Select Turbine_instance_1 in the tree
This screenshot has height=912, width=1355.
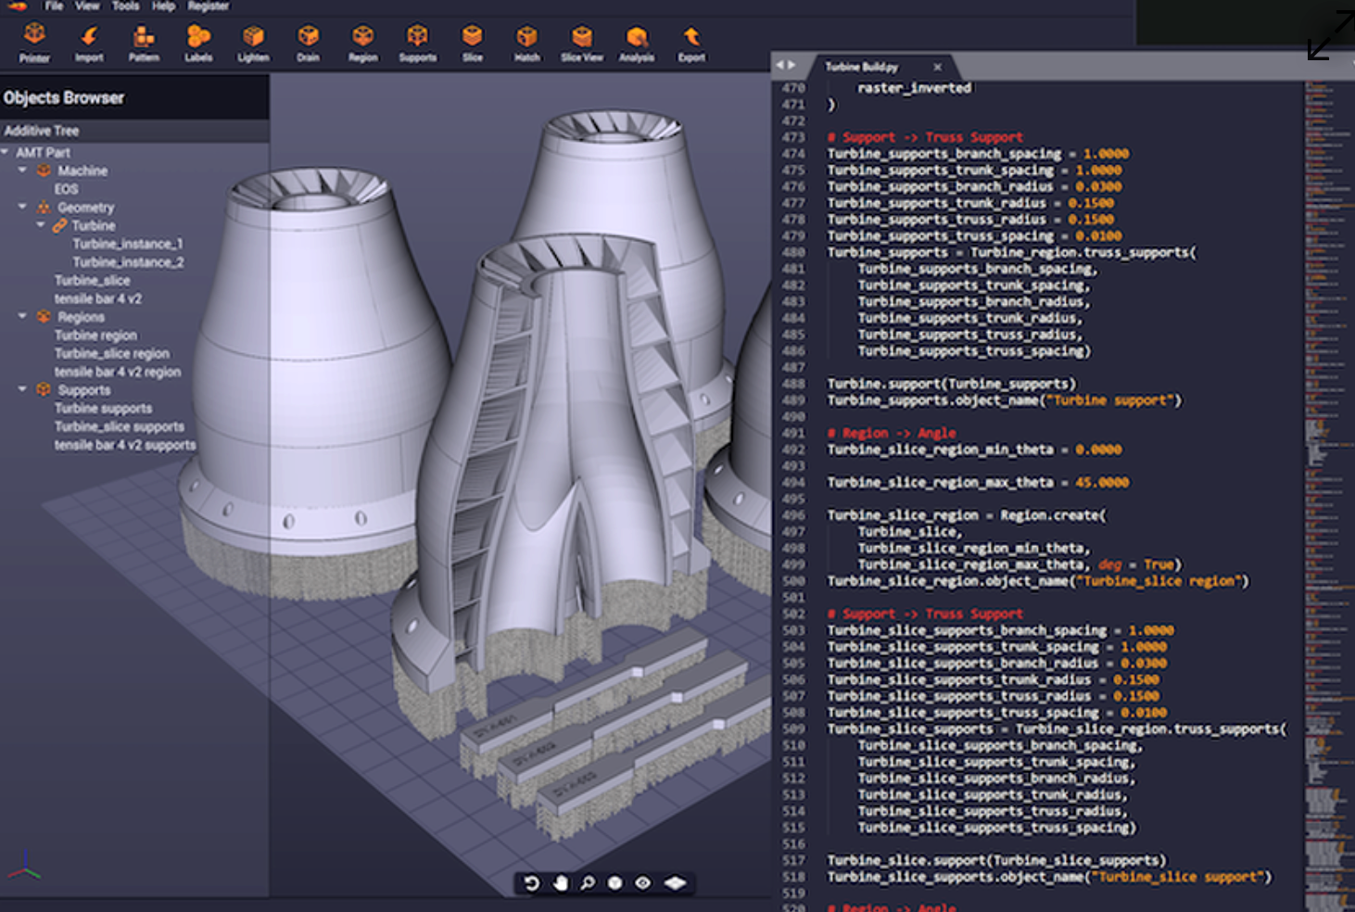point(128,244)
